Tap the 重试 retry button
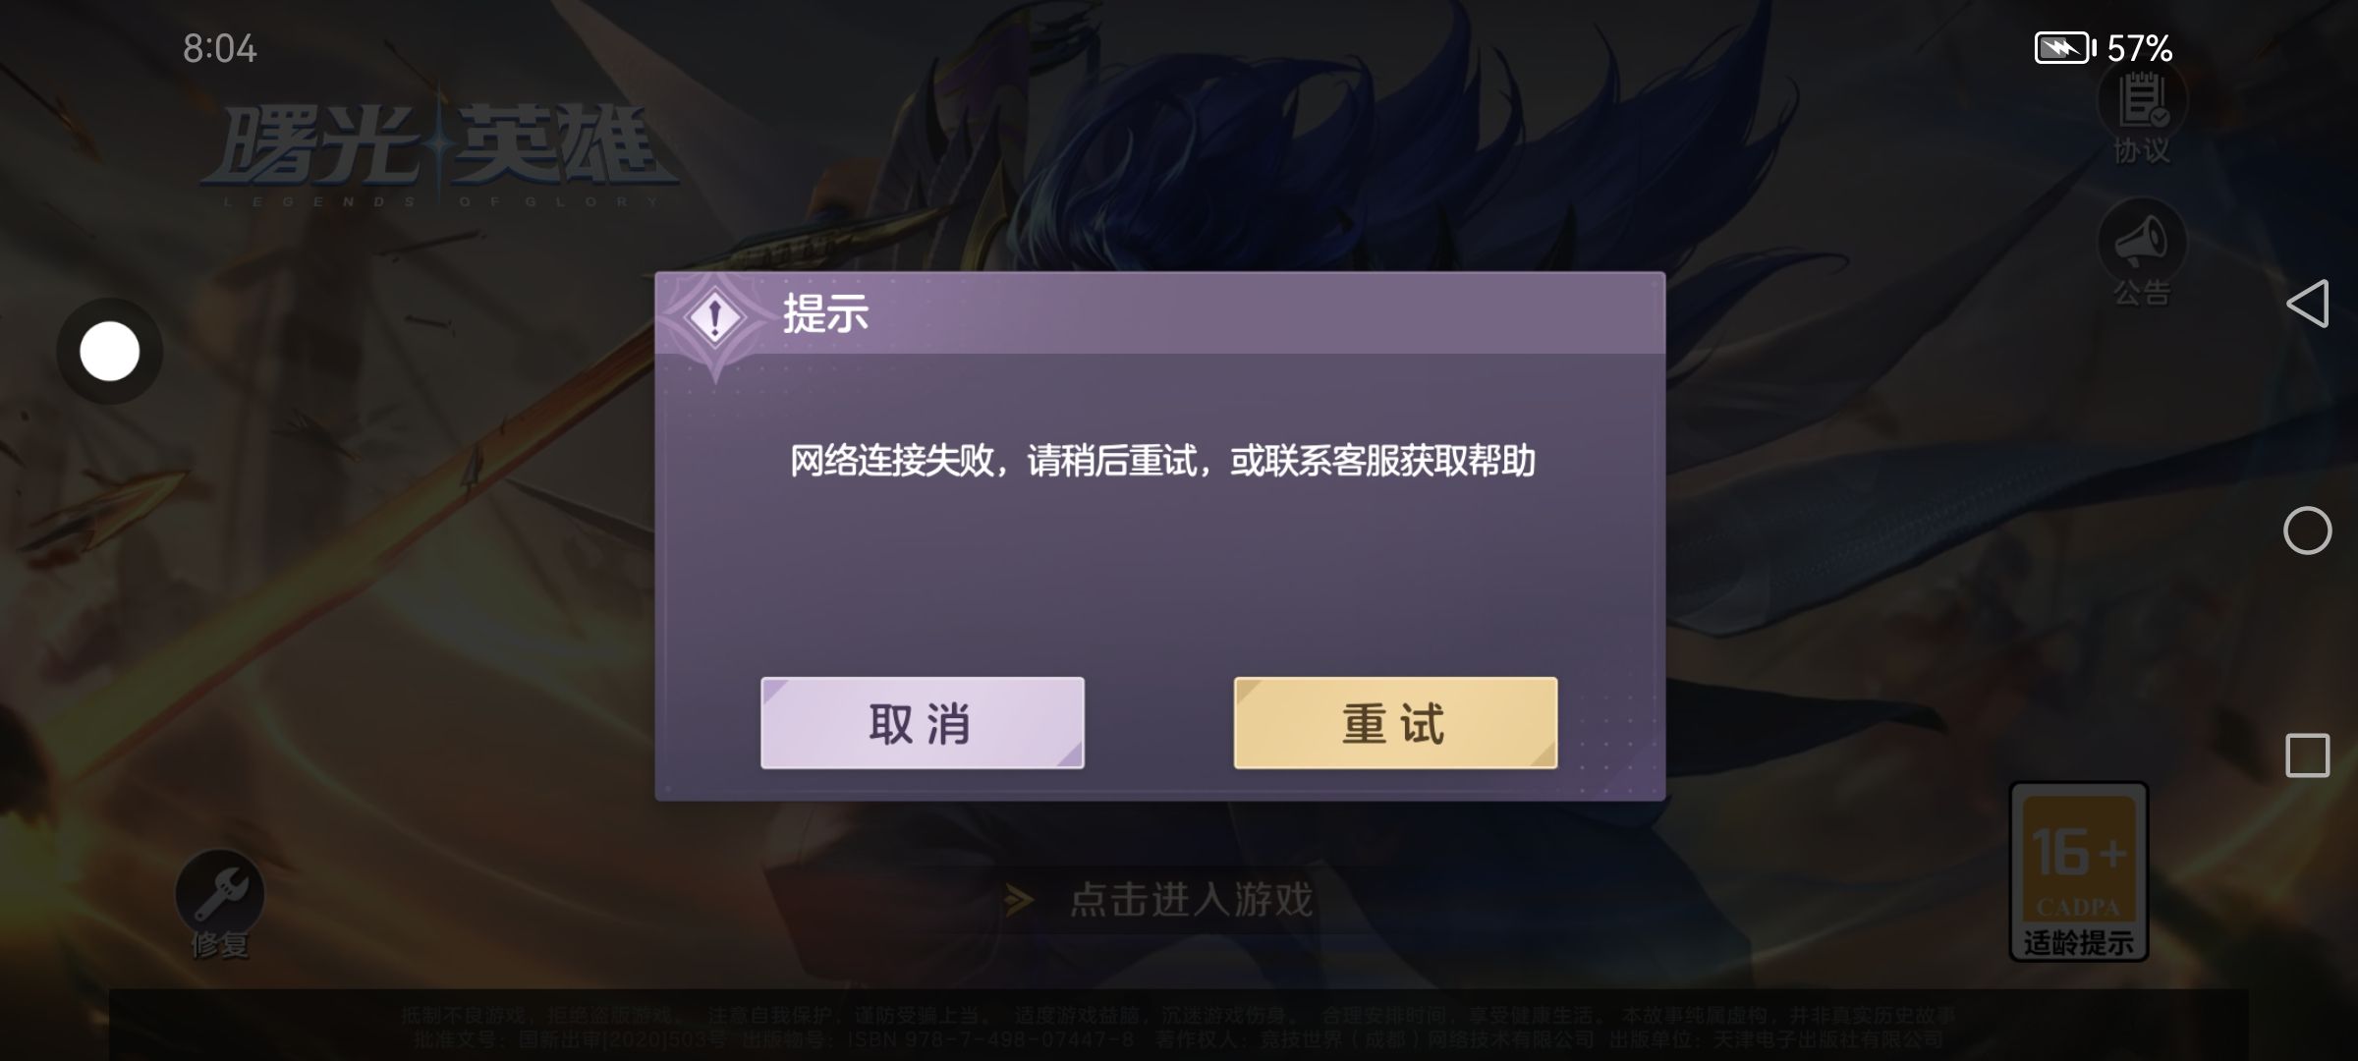 (1395, 723)
